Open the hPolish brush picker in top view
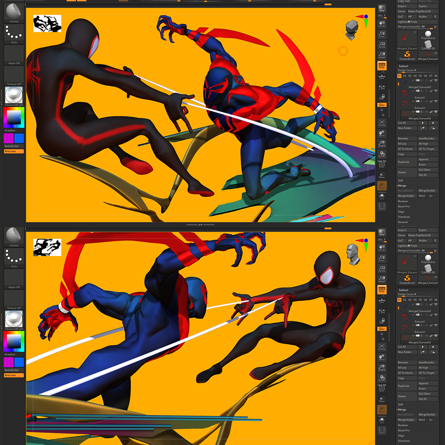Screen dimensions: 445x445 pos(14,13)
